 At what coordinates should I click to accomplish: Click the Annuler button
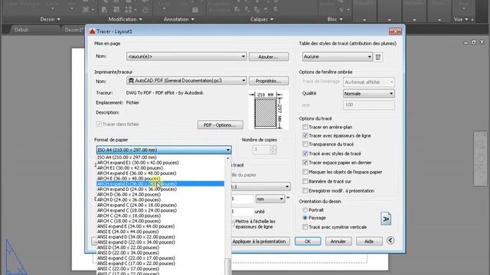[x=338, y=241]
